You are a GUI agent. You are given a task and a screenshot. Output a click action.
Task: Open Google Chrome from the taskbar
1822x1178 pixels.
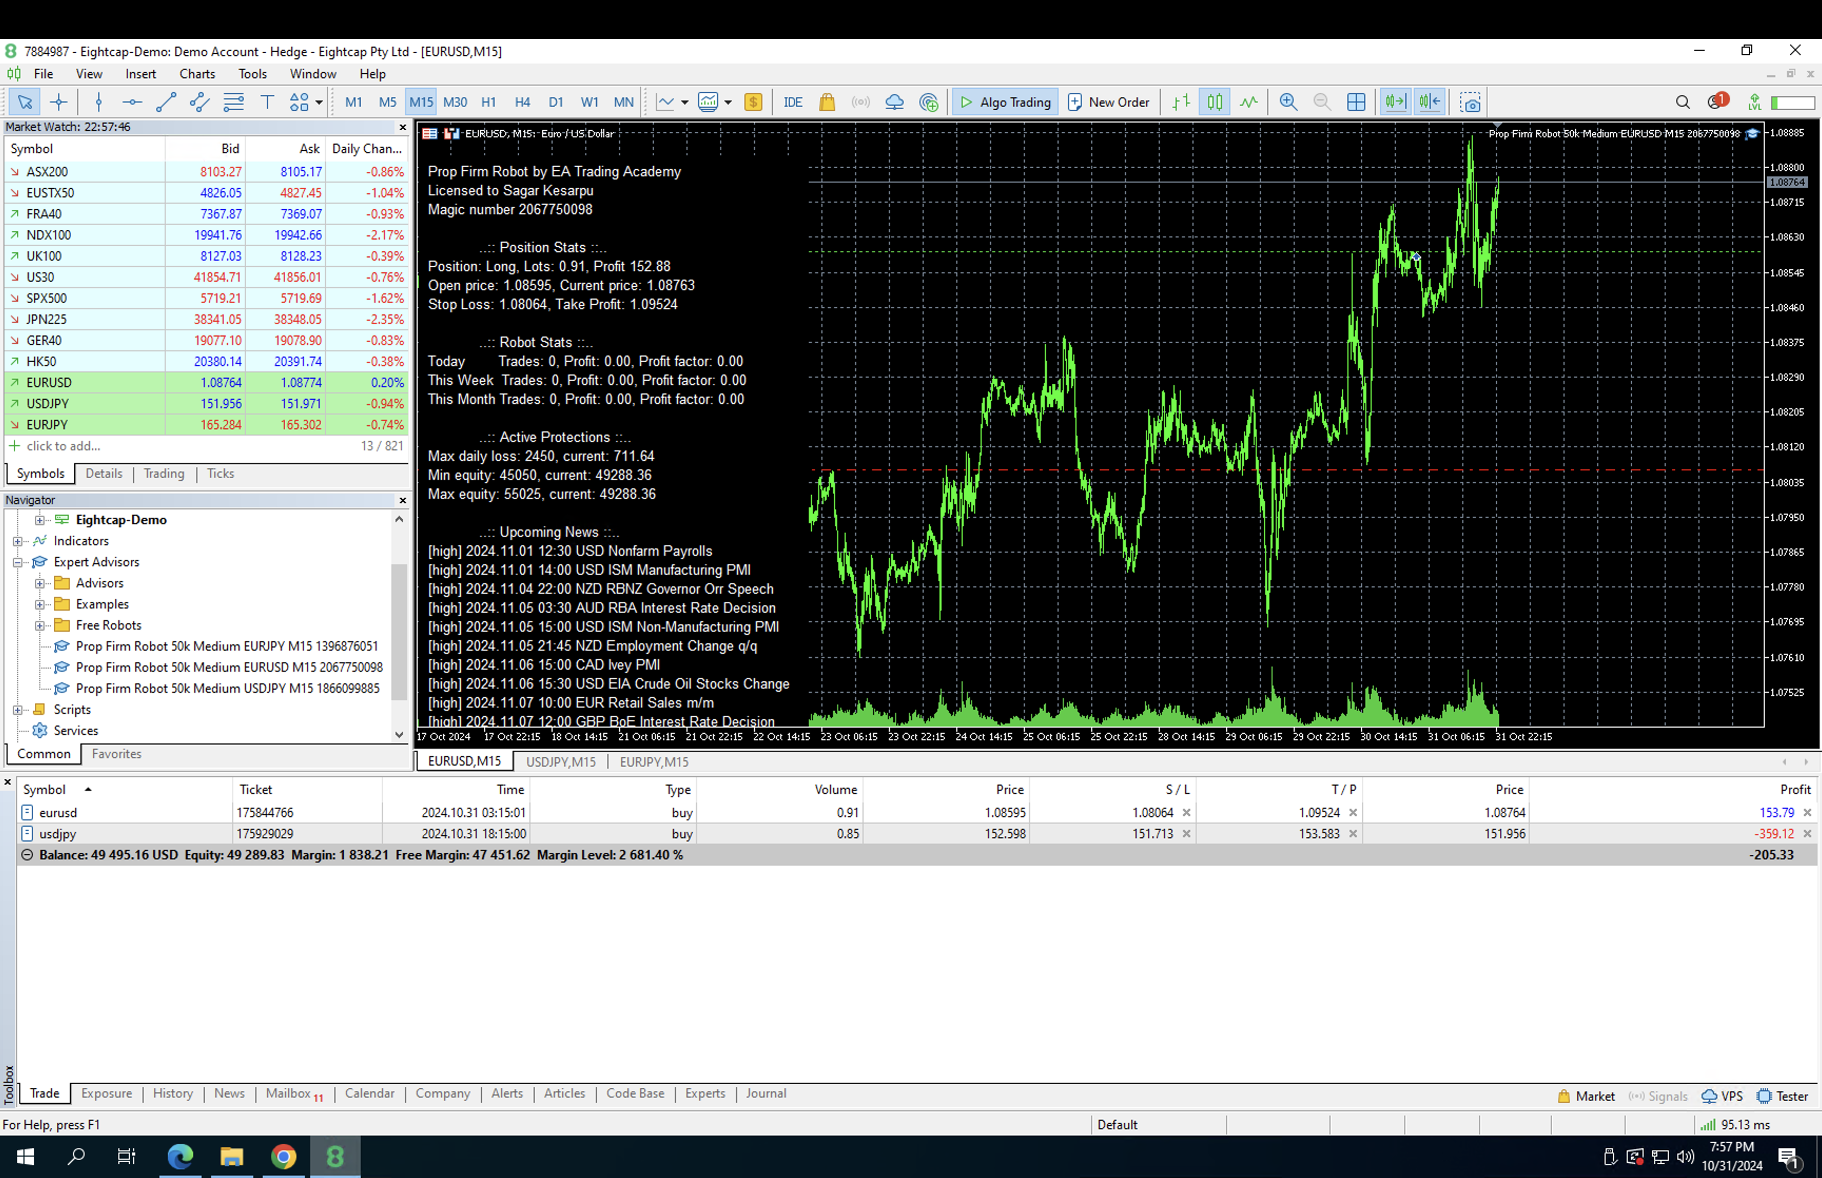coord(284,1156)
